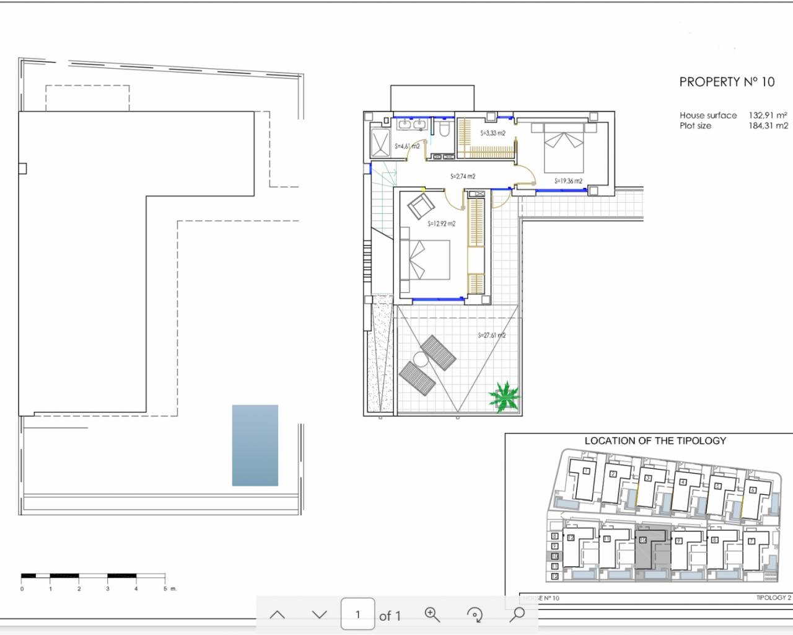The width and height of the screenshot is (793, 635).
Task: Open search with the magnifying glass icon
Action: tap(517, 615)
